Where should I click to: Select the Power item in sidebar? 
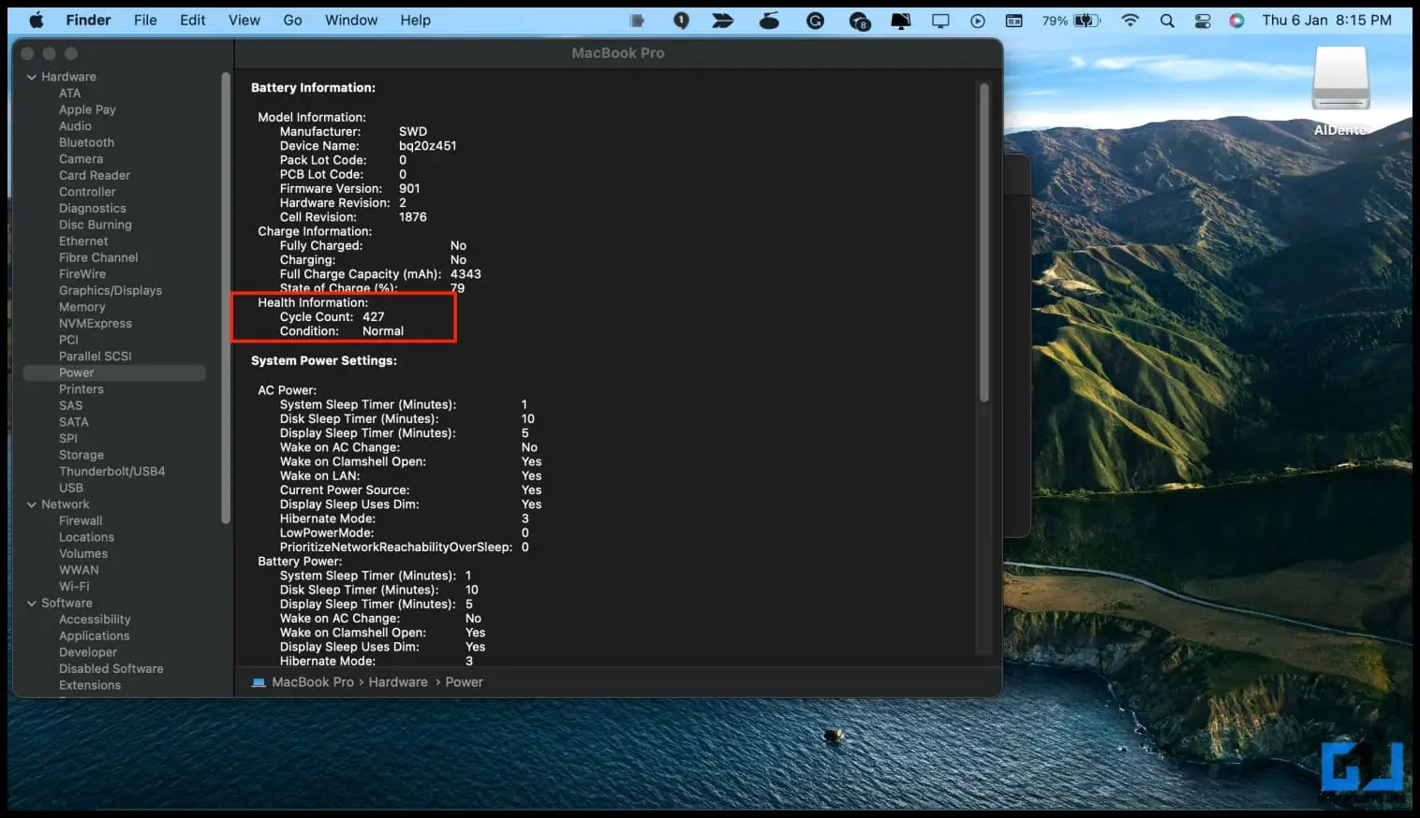point(114,372)
